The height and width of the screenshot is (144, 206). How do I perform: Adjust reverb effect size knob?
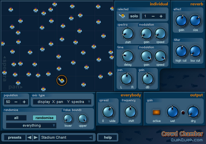pos(195,20)
